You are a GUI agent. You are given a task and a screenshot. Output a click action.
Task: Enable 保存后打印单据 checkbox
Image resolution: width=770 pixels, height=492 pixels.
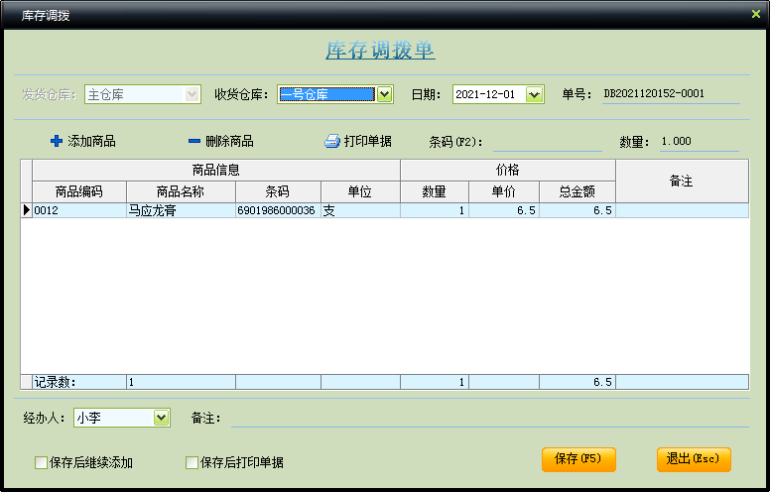(x=192, y=462)
